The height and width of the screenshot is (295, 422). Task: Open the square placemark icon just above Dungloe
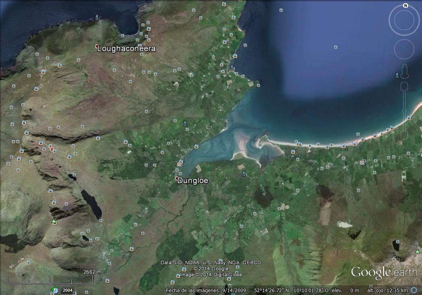[x=180, y=164]
